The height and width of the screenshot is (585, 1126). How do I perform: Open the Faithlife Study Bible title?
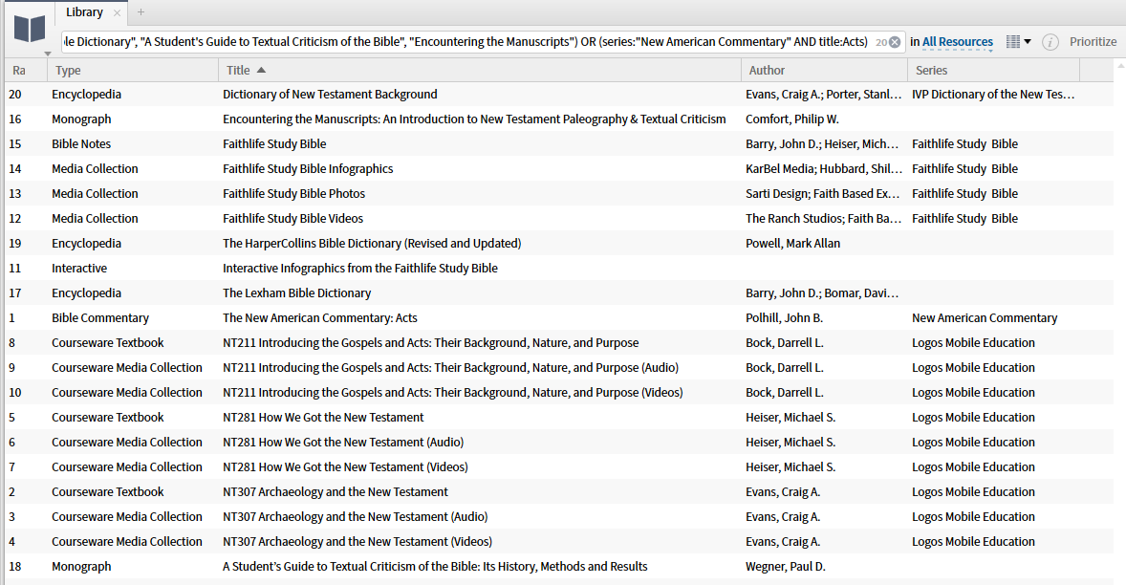tap(274, 143)
